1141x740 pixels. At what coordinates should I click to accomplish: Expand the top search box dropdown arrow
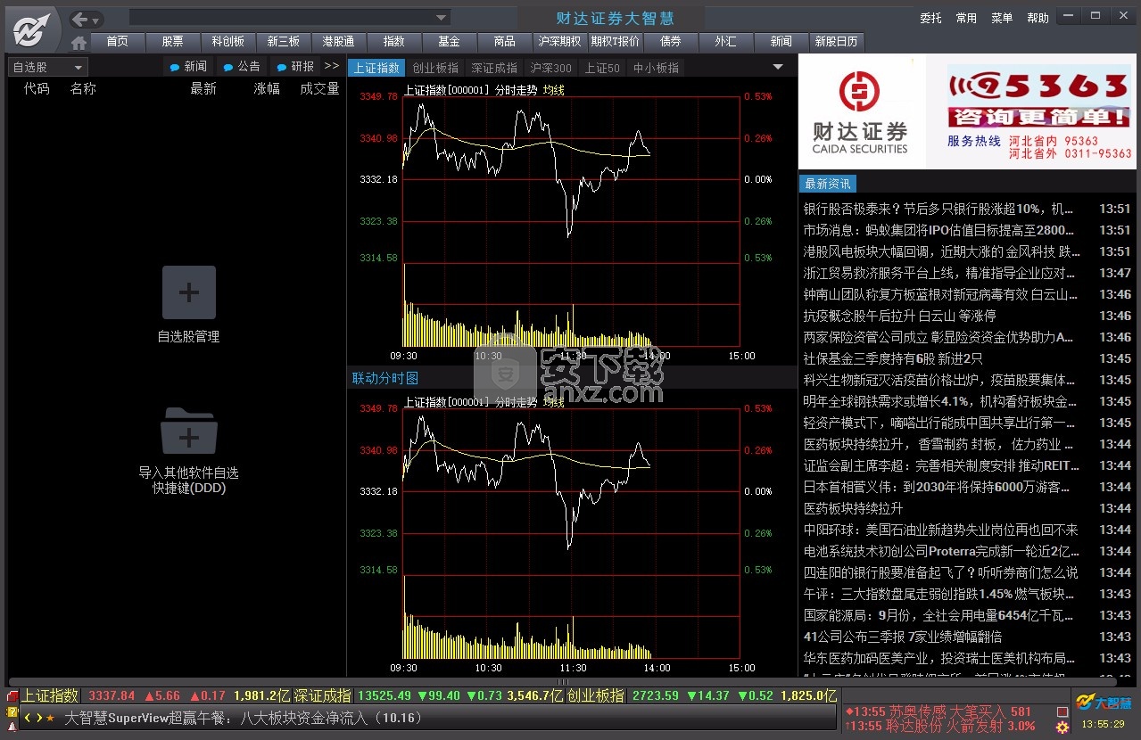point(442,18)
